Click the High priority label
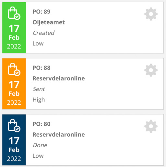The width and height of the screenshot is (166, 167). 39,100
